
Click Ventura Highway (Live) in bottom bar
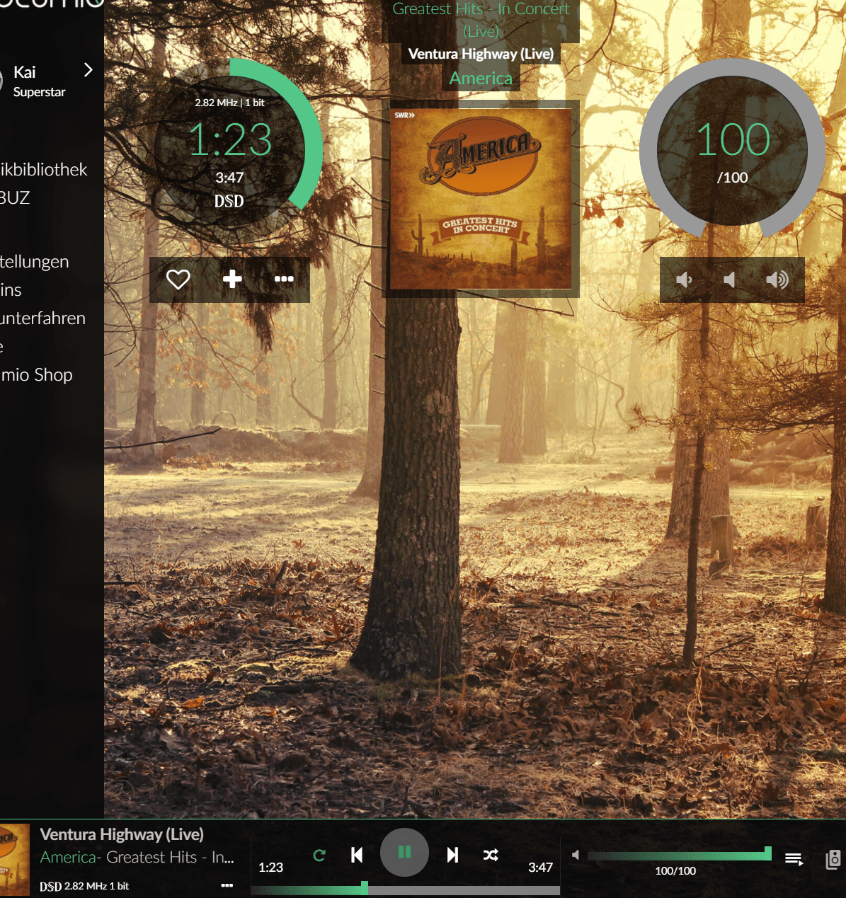point(122,834)
